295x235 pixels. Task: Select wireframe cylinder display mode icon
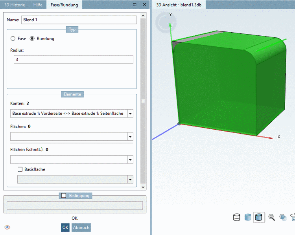[x=236, y=217]
